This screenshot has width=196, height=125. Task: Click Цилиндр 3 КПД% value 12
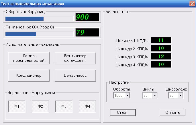point(161,56)
